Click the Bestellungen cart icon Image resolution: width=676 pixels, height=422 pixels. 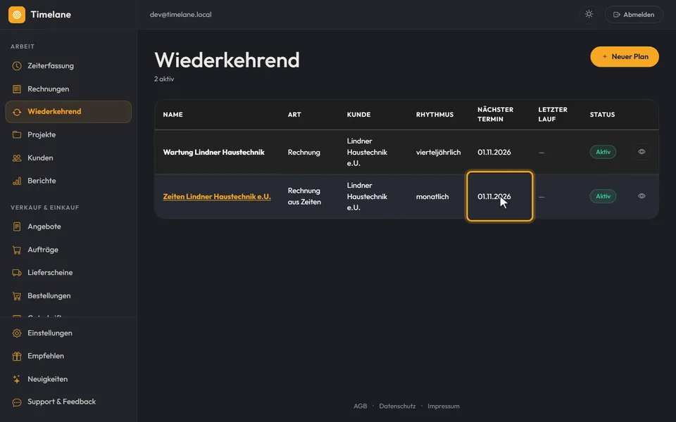(x=17, y=296)
